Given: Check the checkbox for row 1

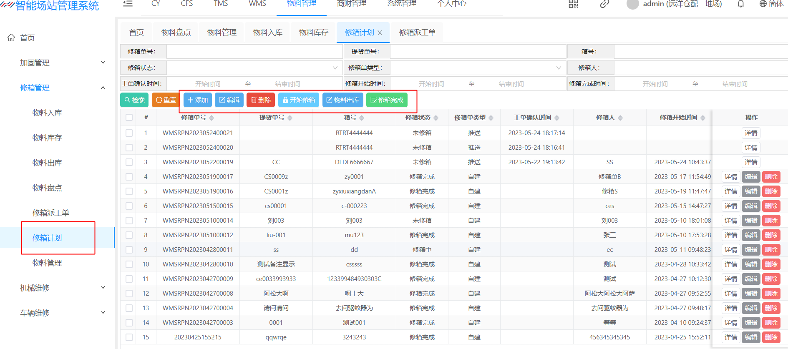Looking at the screenshot, I should point(129,133).
